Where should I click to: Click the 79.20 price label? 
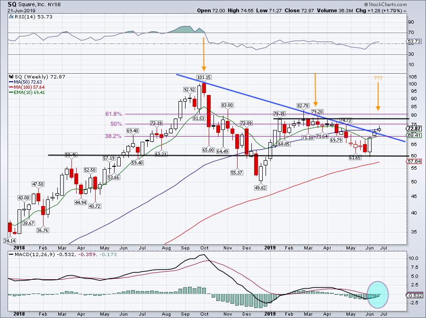(x=317, y=112)
